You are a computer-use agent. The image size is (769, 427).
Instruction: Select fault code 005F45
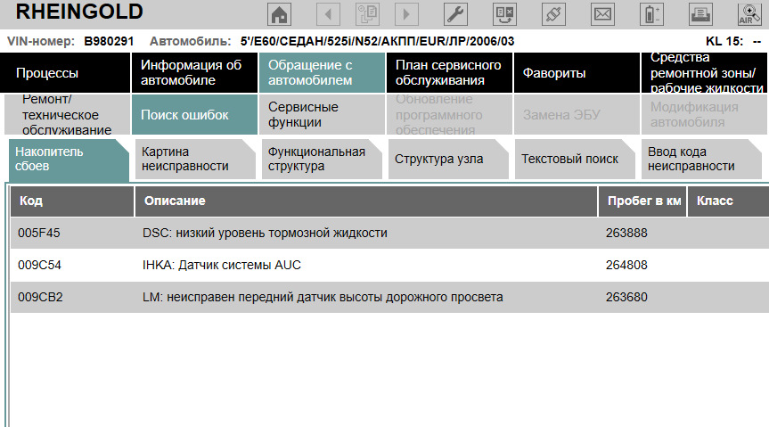click(38, 233)
